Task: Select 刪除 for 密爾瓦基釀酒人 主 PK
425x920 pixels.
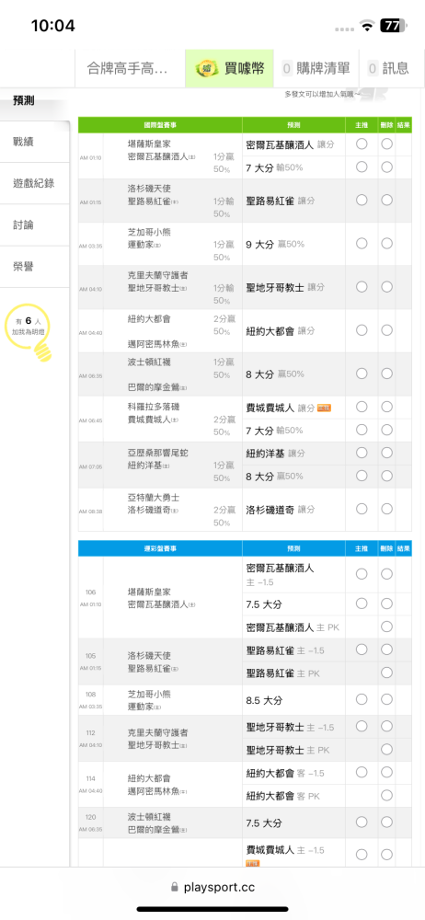Action: (x=387, y=626)
